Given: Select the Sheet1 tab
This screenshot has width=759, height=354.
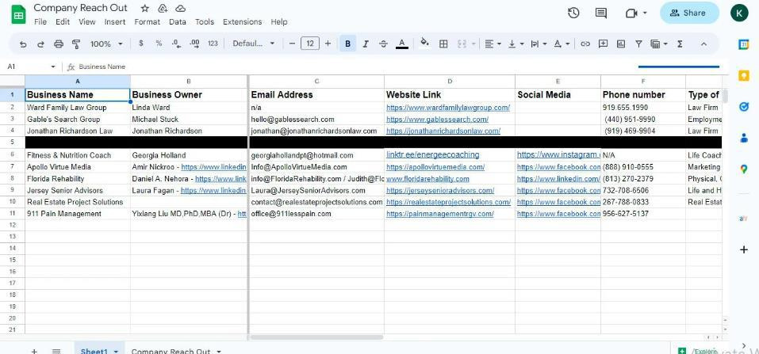Looking at the screenshot, I should pos(99,350).
